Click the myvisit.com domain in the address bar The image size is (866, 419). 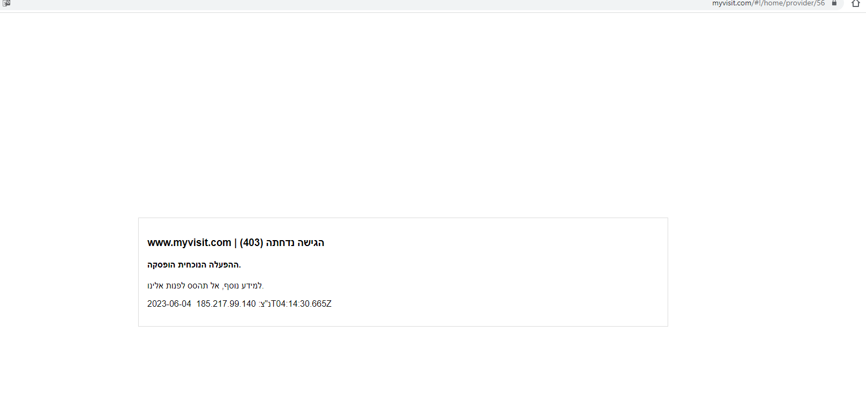(732, 3)
